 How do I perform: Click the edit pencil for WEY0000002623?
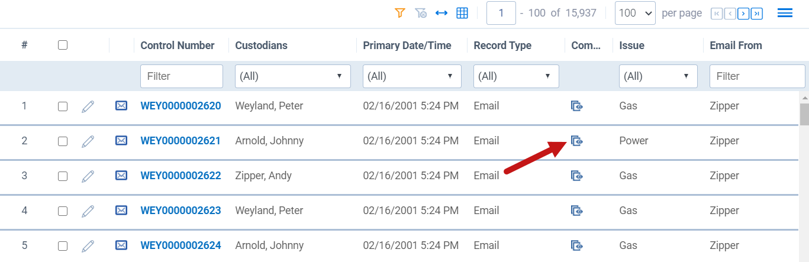pos(88,211)
